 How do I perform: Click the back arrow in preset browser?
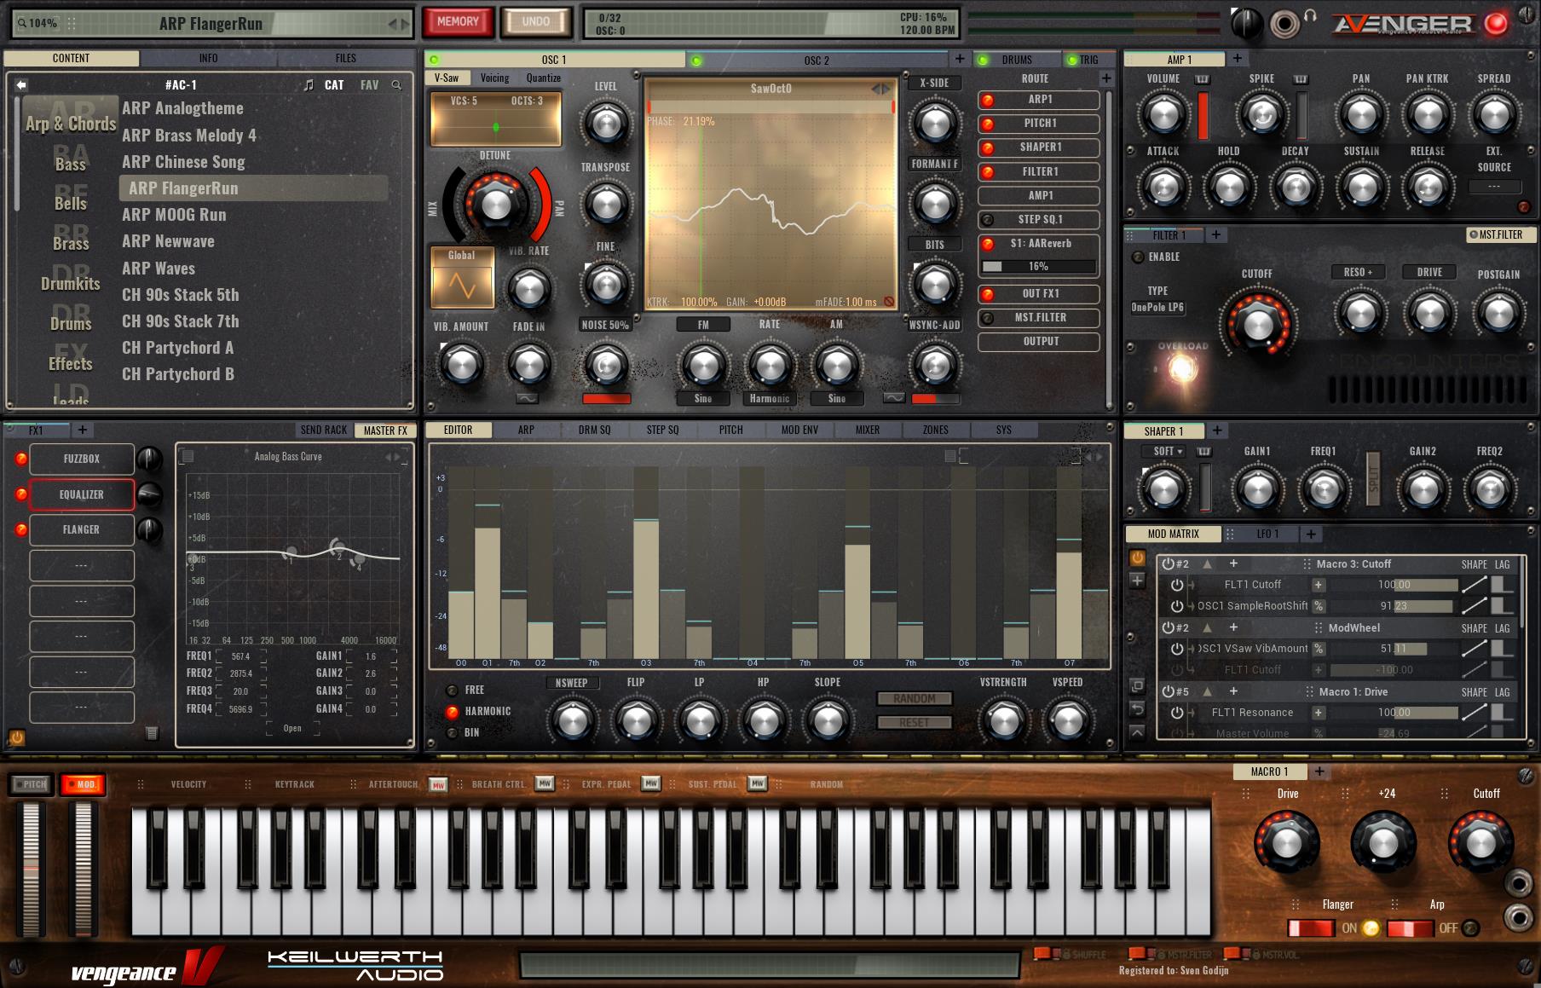[21, 84]
